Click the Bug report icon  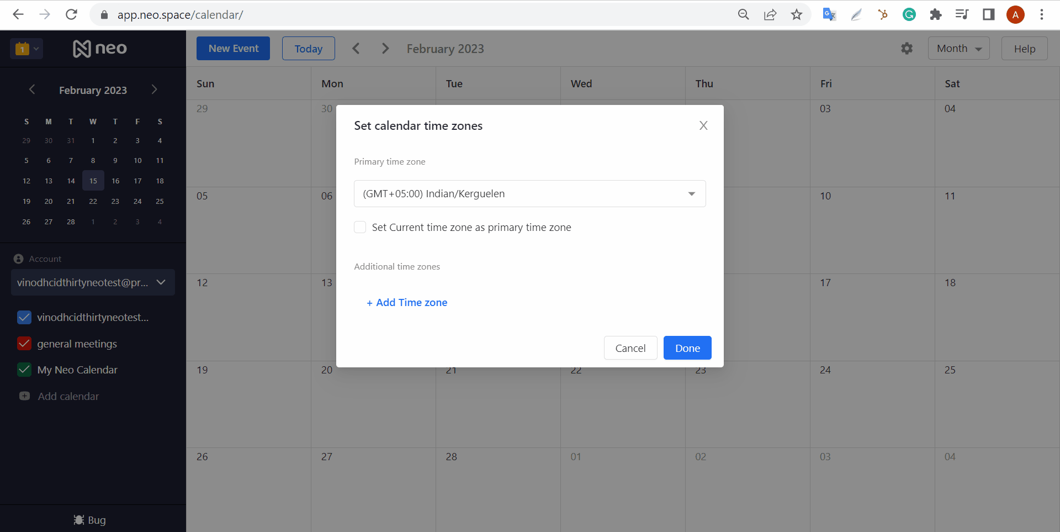point(79,520)
